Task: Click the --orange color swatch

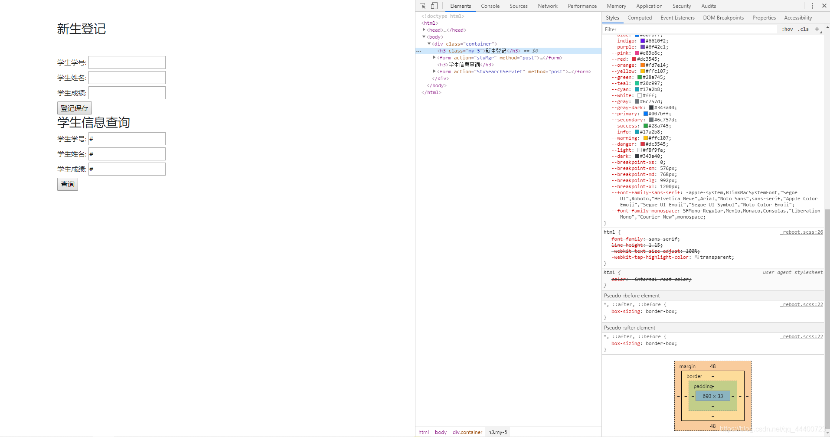Action: click(643, 65)
